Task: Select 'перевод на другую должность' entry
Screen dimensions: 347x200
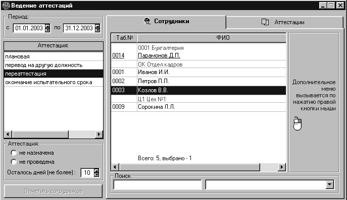Action: (x=54, y=65)
